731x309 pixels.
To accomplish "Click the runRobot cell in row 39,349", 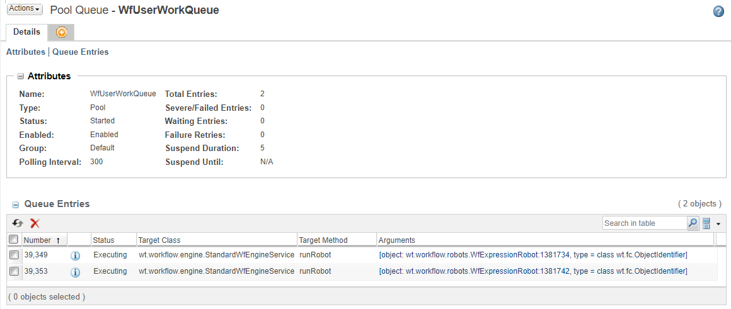I will [x=315, y=255].
